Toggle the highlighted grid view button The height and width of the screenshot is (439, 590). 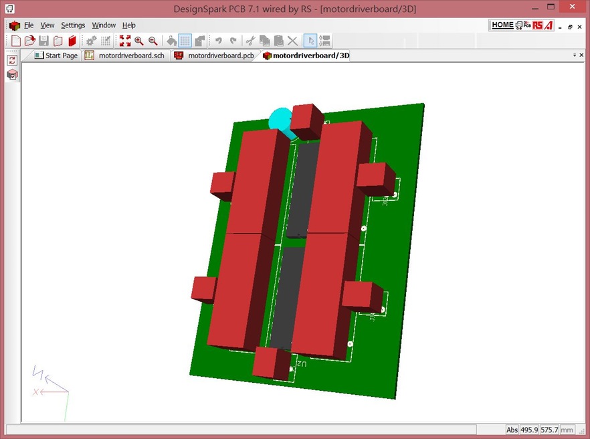coord(185,41)
